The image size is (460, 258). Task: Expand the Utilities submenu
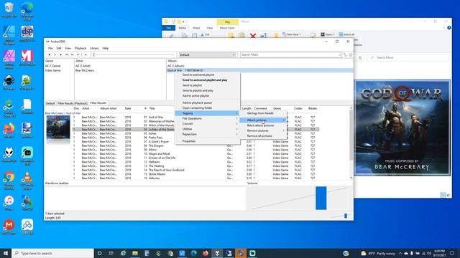tap(207, 129)
